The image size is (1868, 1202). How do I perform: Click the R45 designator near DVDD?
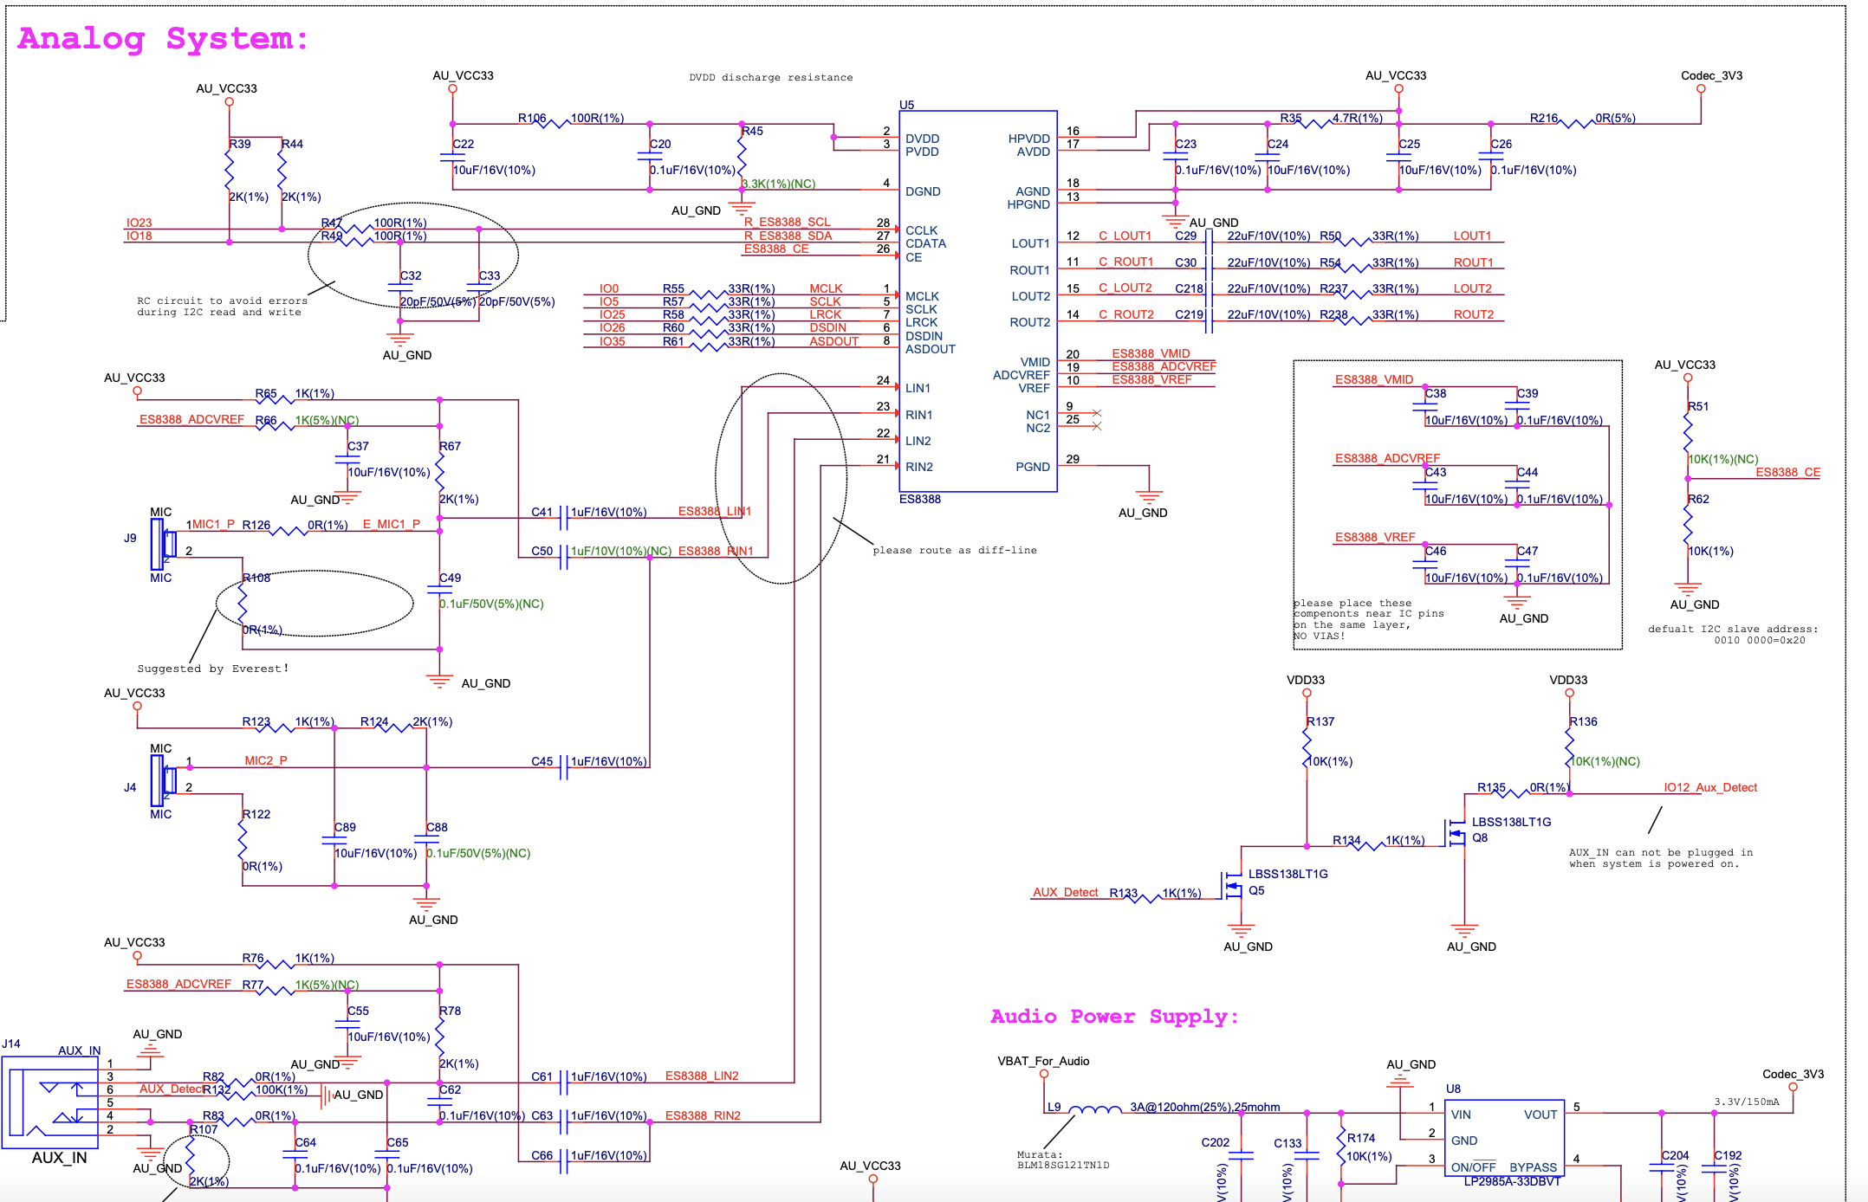752,131
